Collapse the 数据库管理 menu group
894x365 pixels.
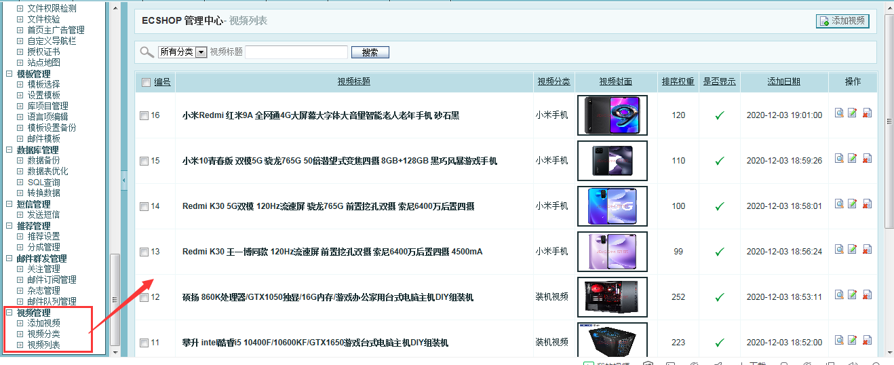(x=9, y=149)
